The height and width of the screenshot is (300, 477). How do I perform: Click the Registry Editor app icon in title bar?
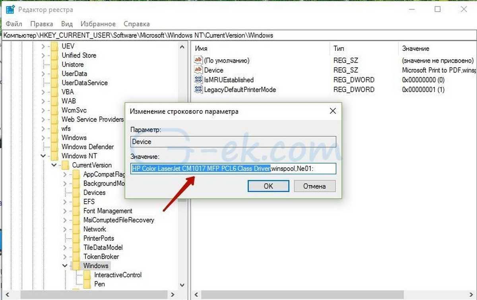[10, 9]
